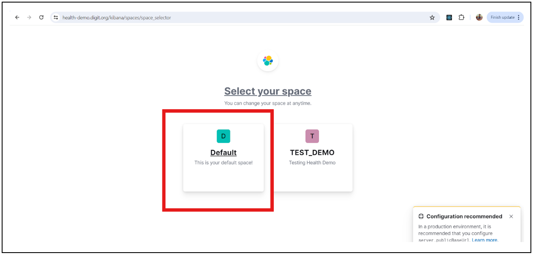Click "This is your default space!" text
533x256 pixels.
(x=223, y=163)
